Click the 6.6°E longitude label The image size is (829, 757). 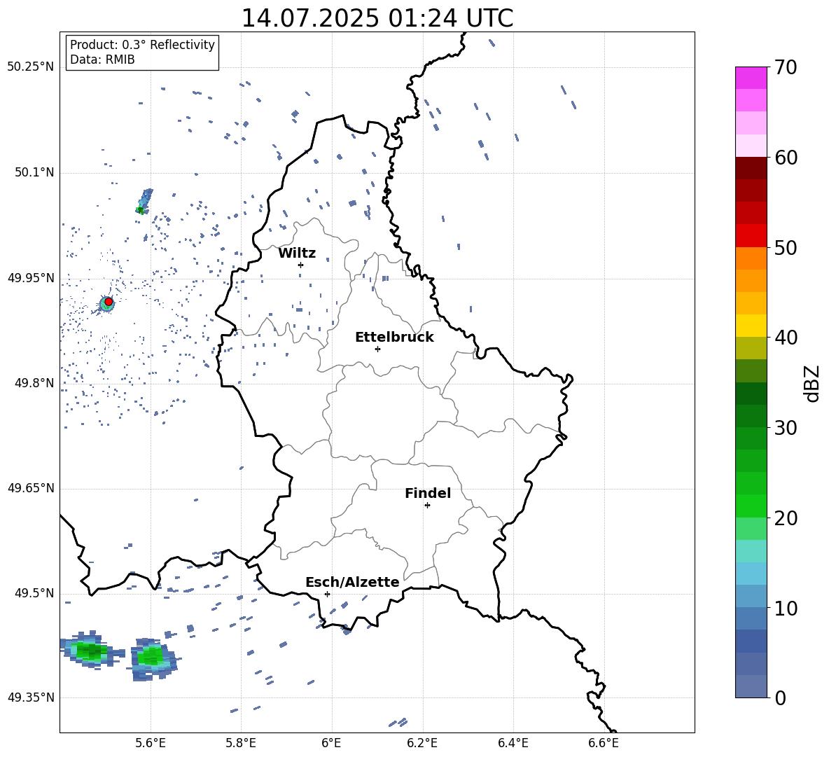[x=604, y=743]
